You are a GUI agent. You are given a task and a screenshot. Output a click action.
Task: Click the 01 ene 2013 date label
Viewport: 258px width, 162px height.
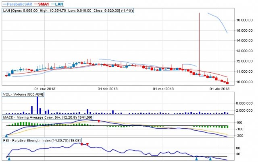click(x=45, y=89)
